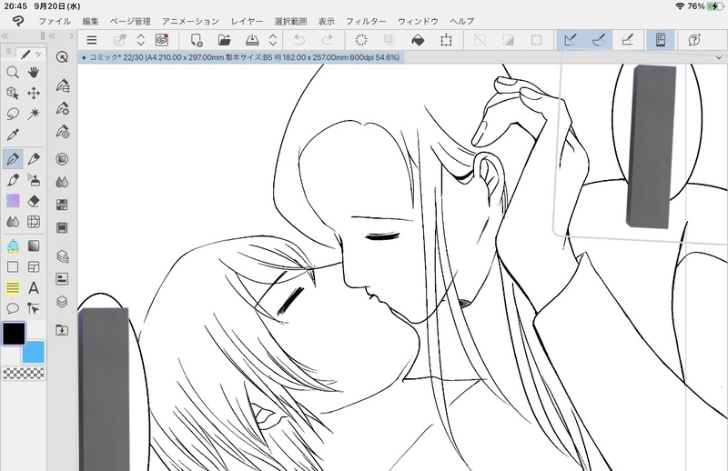728x471 pixels.
Task: Open the 選択範囲 menu
Action: (x=290, y=21)
